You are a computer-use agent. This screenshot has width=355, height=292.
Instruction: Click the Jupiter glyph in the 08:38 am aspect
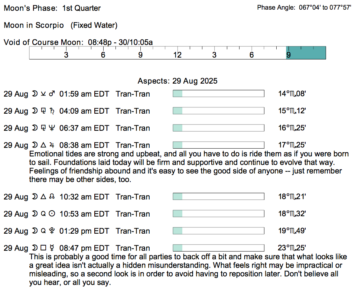pos(52,145)
